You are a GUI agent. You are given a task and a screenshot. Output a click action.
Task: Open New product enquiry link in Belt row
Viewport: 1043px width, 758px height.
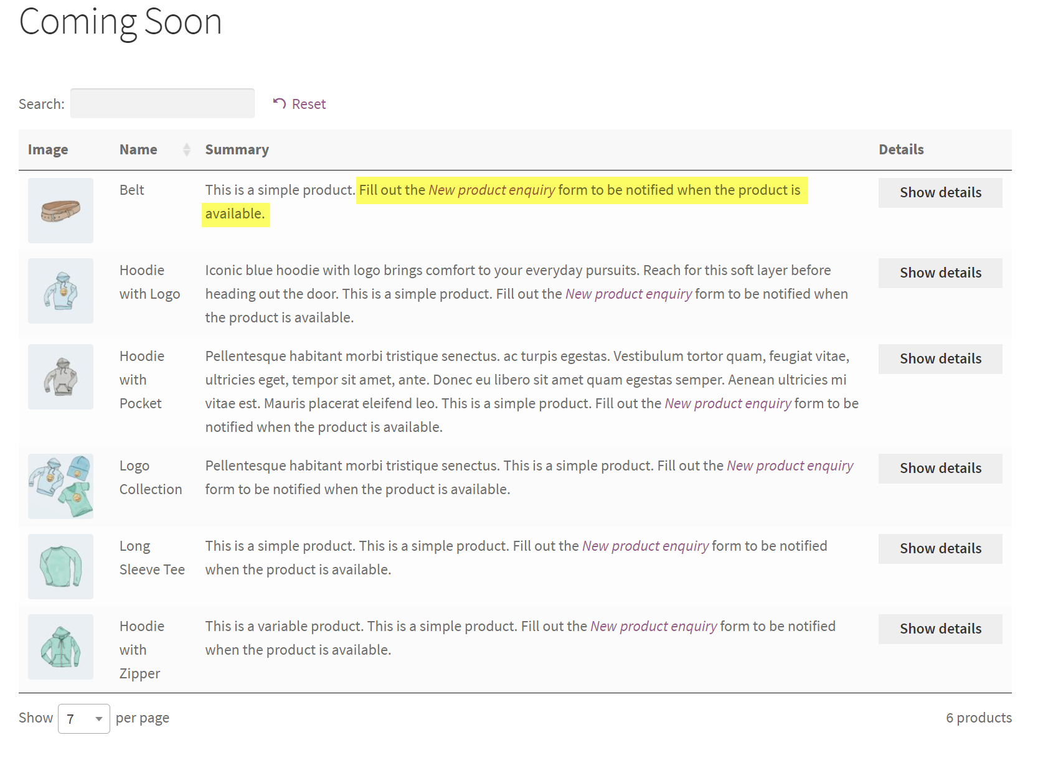click(x=491, y=190)
